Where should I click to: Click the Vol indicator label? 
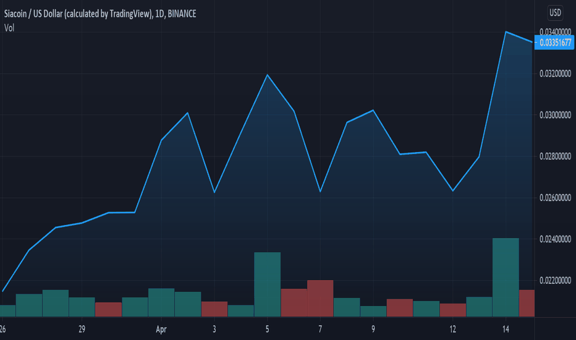click(x=9, y=28)
